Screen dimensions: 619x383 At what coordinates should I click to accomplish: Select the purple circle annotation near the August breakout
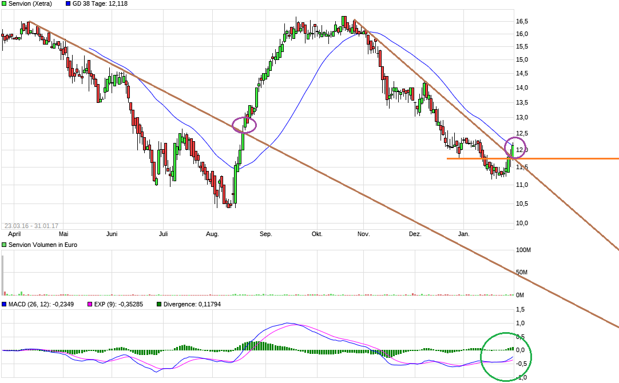click(244, 126)
